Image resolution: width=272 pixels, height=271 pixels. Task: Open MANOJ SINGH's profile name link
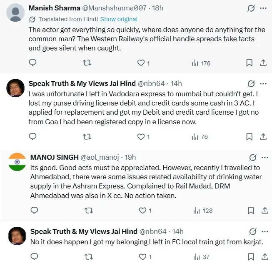click(x=54, y=157)
